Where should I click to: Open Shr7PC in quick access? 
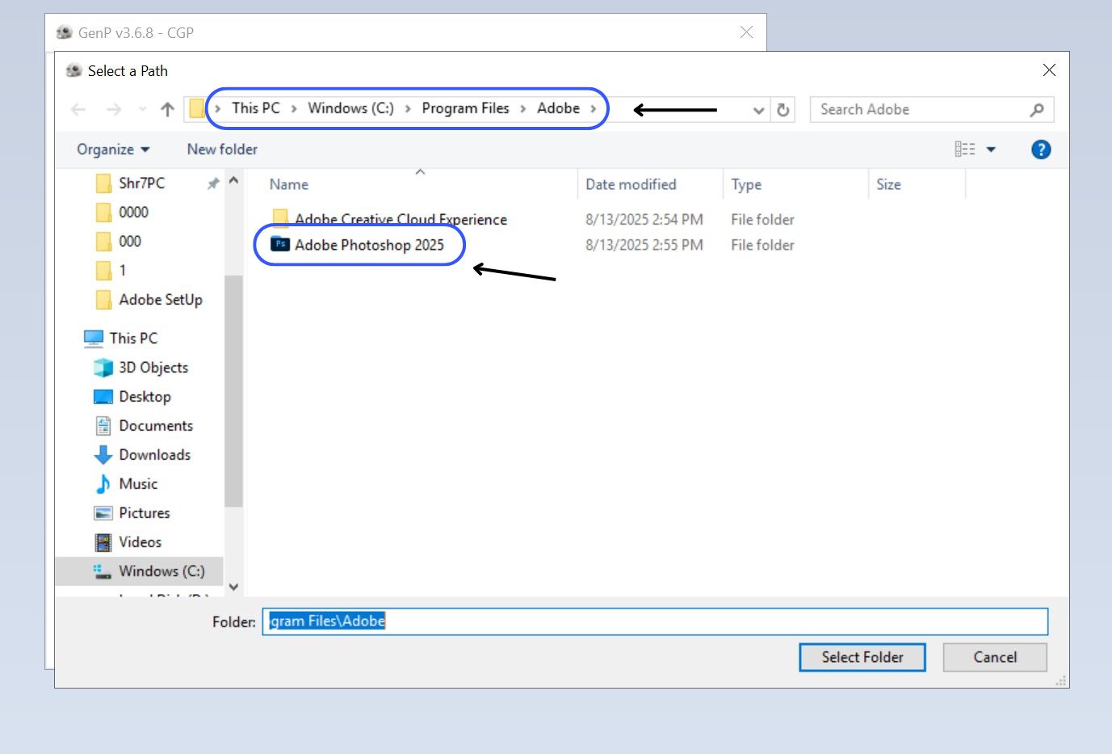(141, 183)
